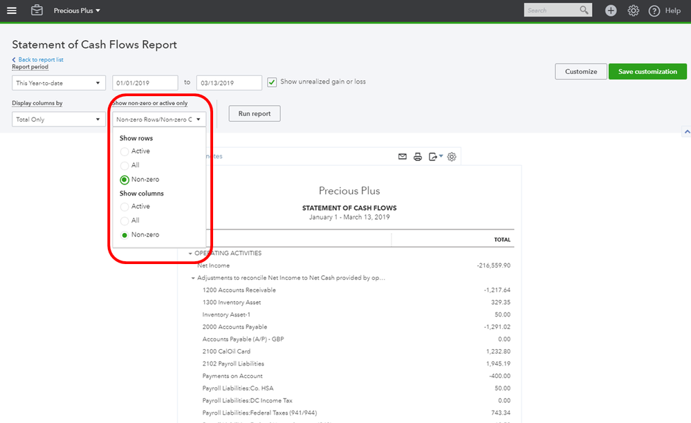
Task: Go back to report list
Action: [x=40, y=60]
